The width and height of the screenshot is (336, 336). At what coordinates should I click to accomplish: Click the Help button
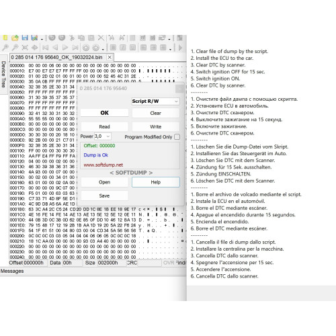[156, 182]
